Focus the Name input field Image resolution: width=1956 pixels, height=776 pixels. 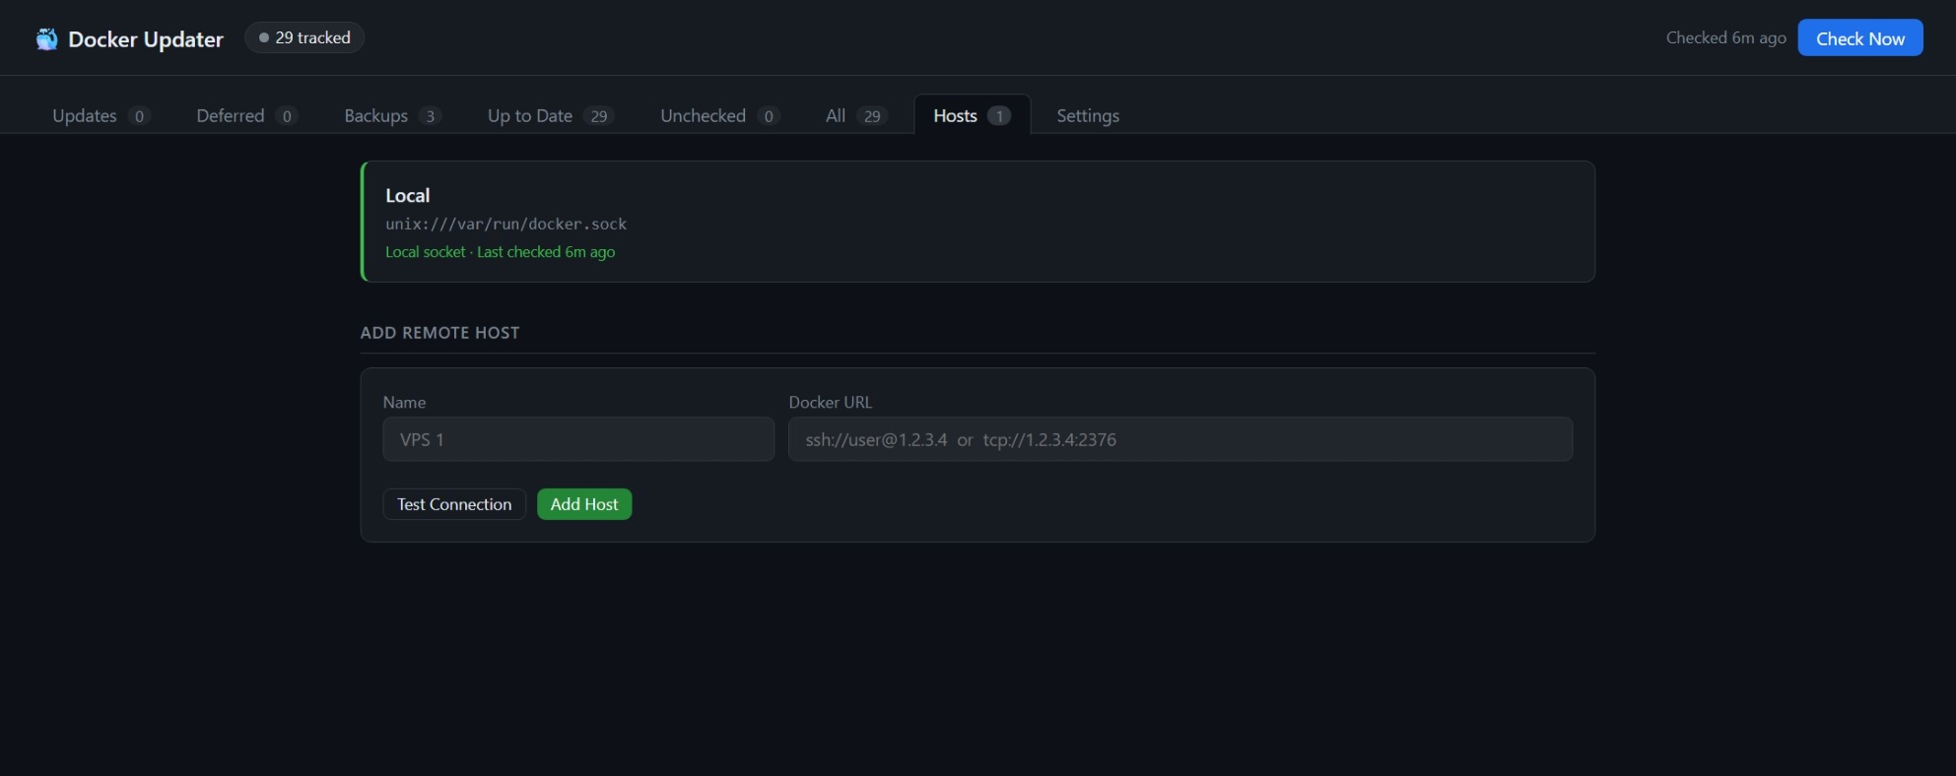click(578, 439)
